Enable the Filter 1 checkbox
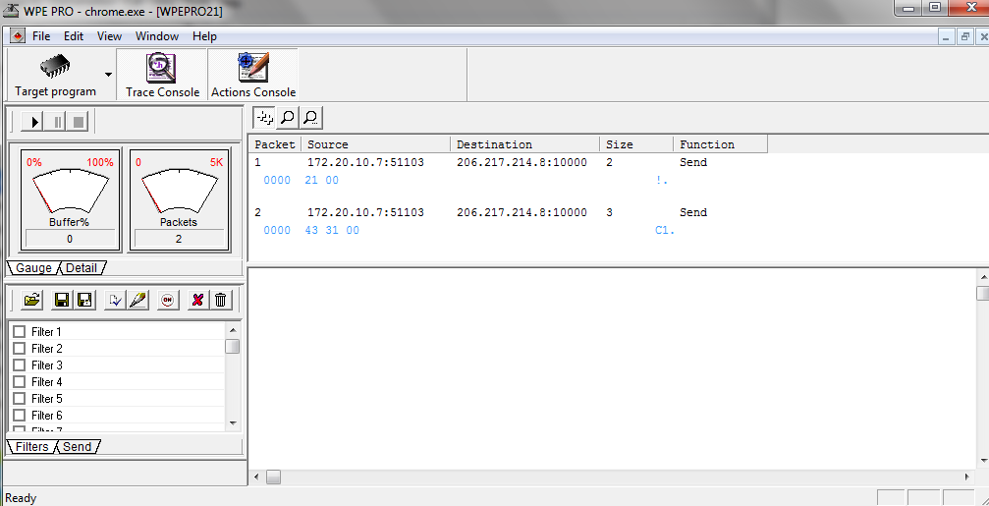The height and width of the screenshot is (506, 989). pyautogui.click(x=19, y=332)
